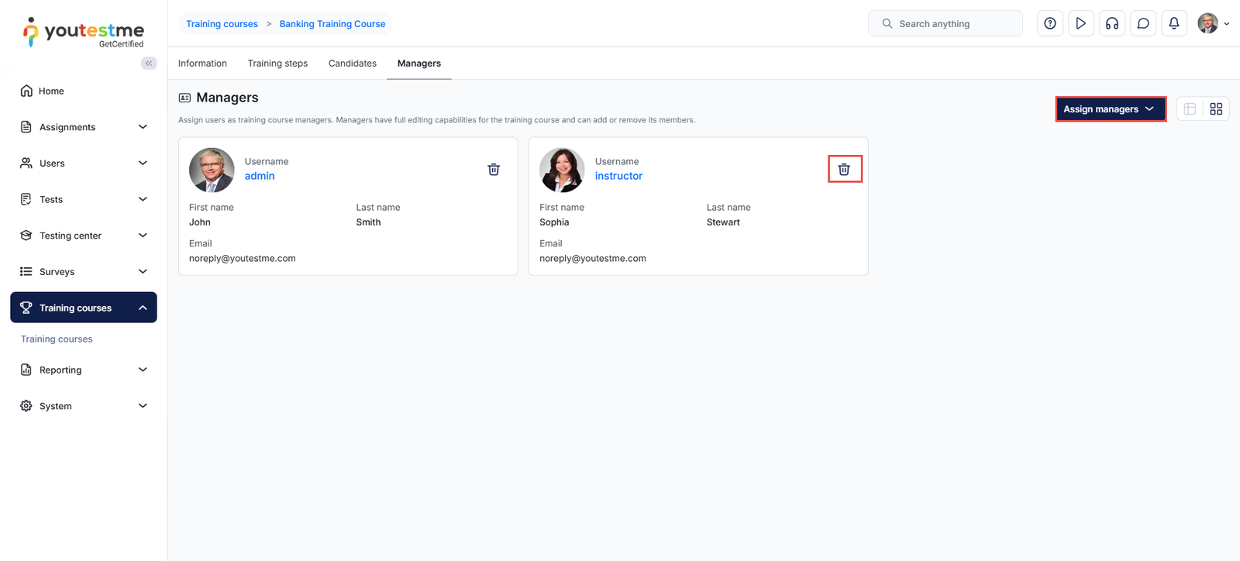The width and height of the screenshot is (1240, 561).
Task: Switch to the Candidates tab
Action: (x=352, y=64)
